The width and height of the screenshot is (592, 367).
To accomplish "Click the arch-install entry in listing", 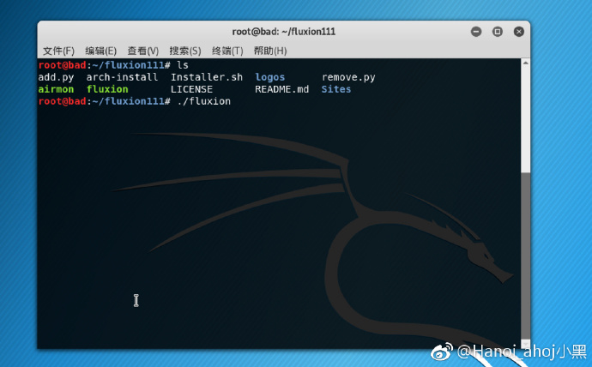I will (122, 77).
